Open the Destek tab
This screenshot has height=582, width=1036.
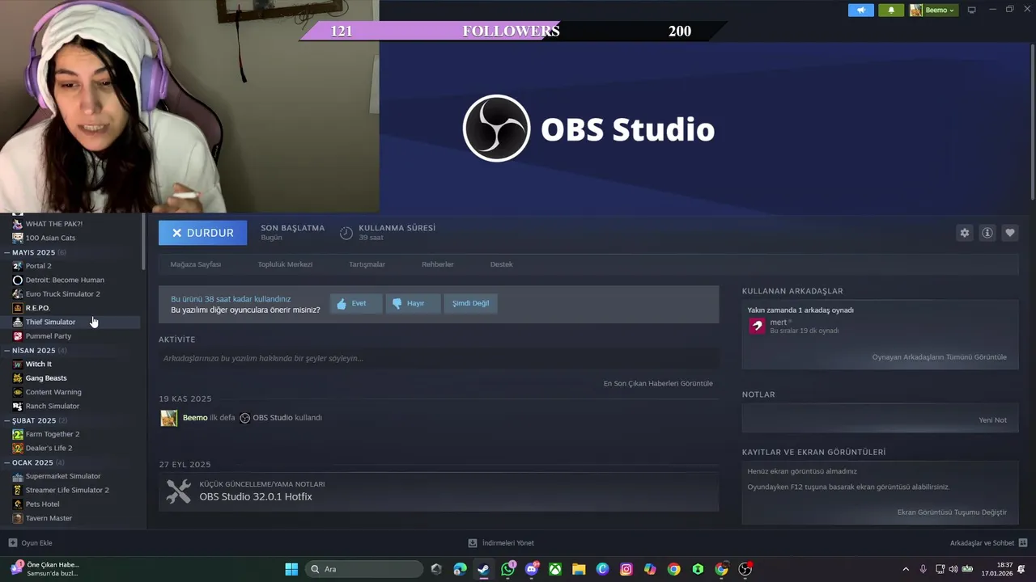click(x=501, y=264)
